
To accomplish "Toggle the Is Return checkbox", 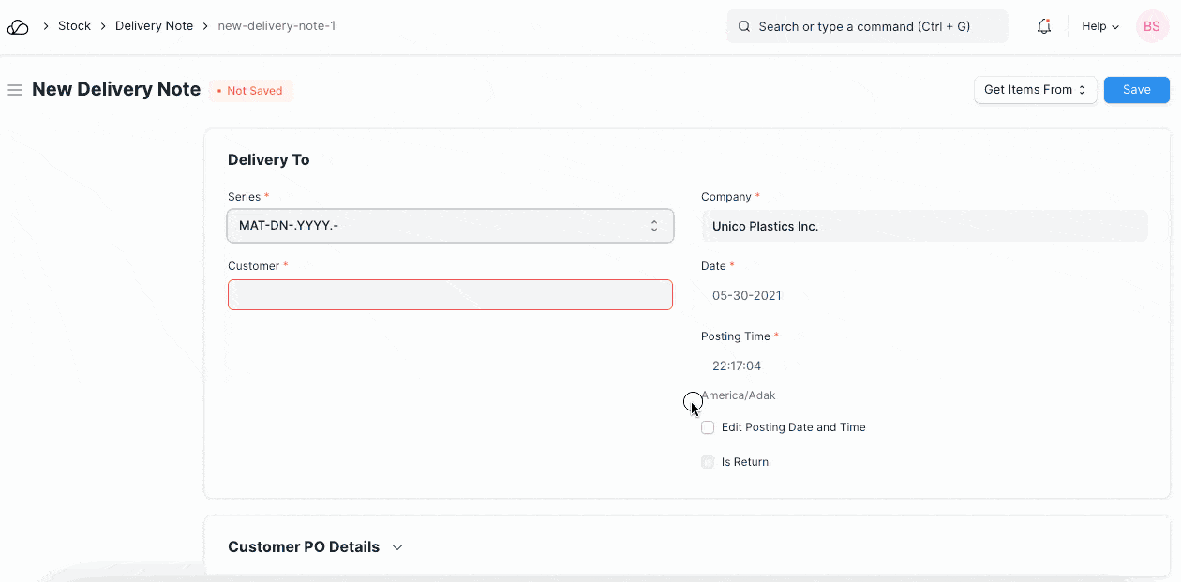I will click(x=708, y=462).
